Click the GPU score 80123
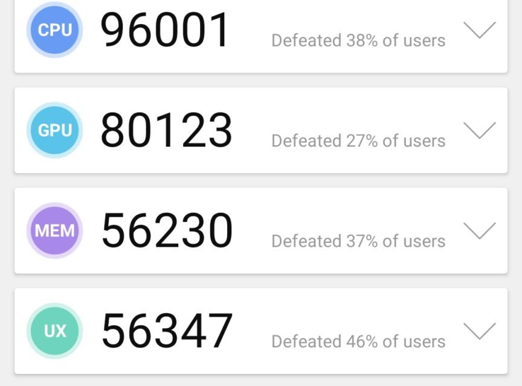Viewport: 522px width, 386px height. click(x=166, y=130)
